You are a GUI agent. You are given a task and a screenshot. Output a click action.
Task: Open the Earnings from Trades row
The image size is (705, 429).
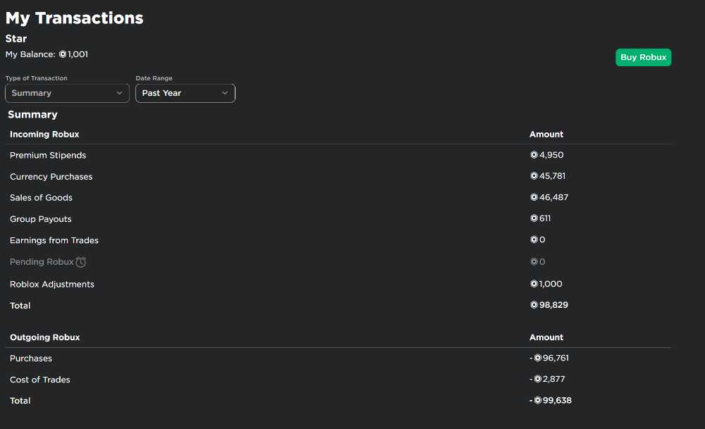point(338,240)
